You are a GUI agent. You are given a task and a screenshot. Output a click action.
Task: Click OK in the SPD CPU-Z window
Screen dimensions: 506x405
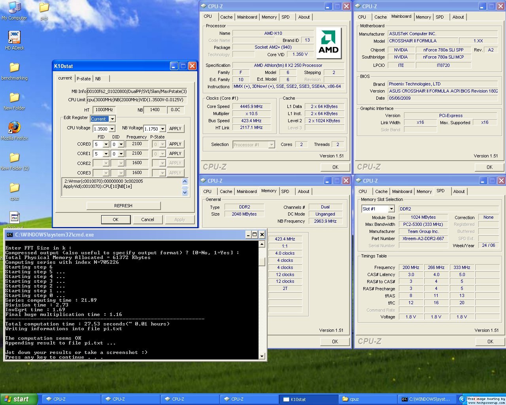[x=490, y=341]
